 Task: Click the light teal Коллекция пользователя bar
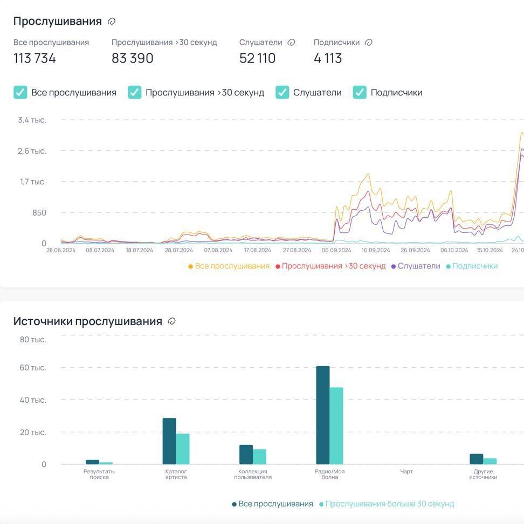pos(259,457)
